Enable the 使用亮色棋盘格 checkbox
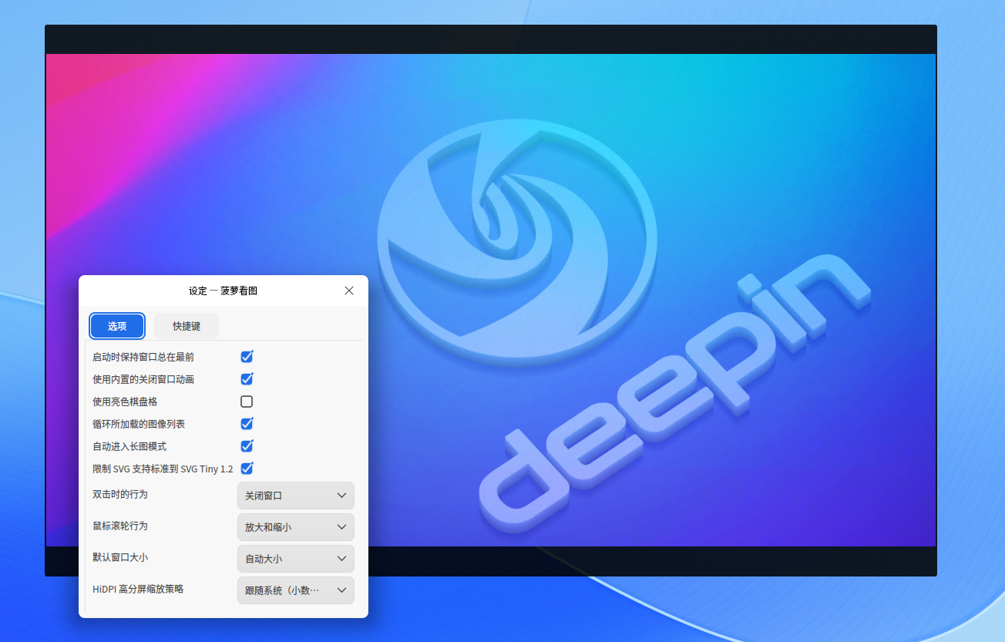This screenshot has width=1005, height=642. coord(247,402)
